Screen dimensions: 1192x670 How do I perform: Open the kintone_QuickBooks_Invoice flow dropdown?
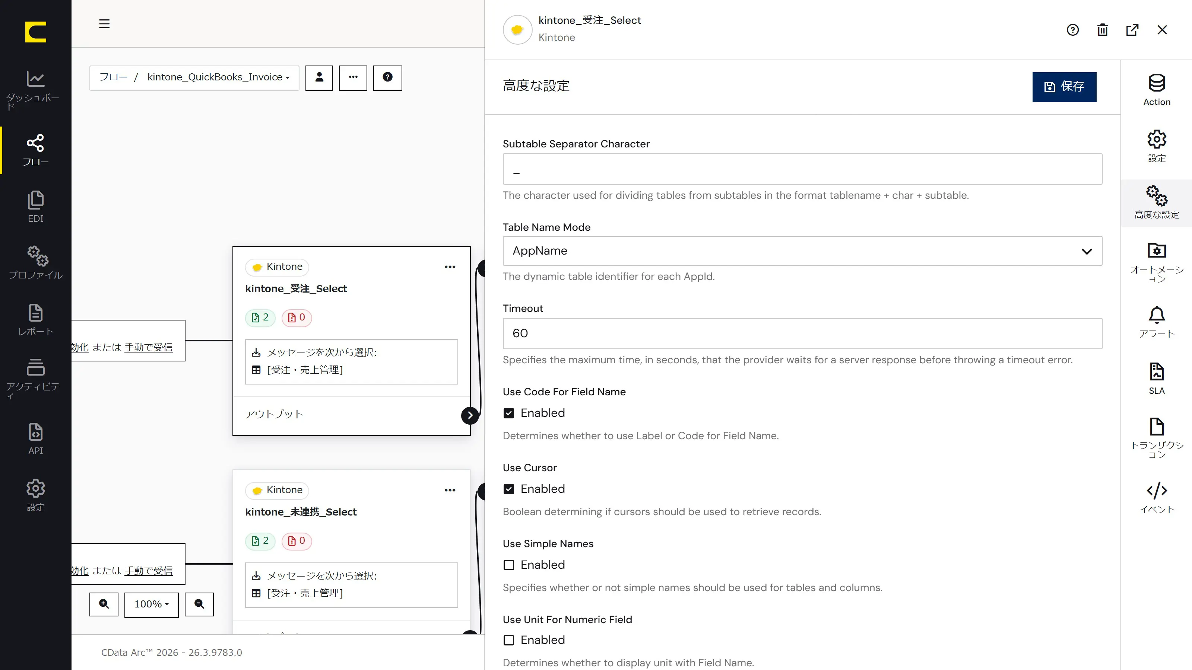point(218,77)
